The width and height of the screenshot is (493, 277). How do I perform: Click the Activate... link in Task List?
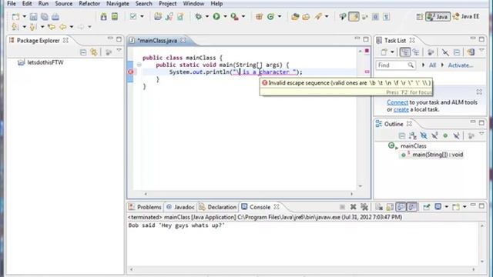[x=461, y=65]
